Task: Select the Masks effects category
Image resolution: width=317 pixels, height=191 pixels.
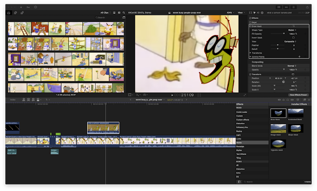Action: [x=252, y=143]
